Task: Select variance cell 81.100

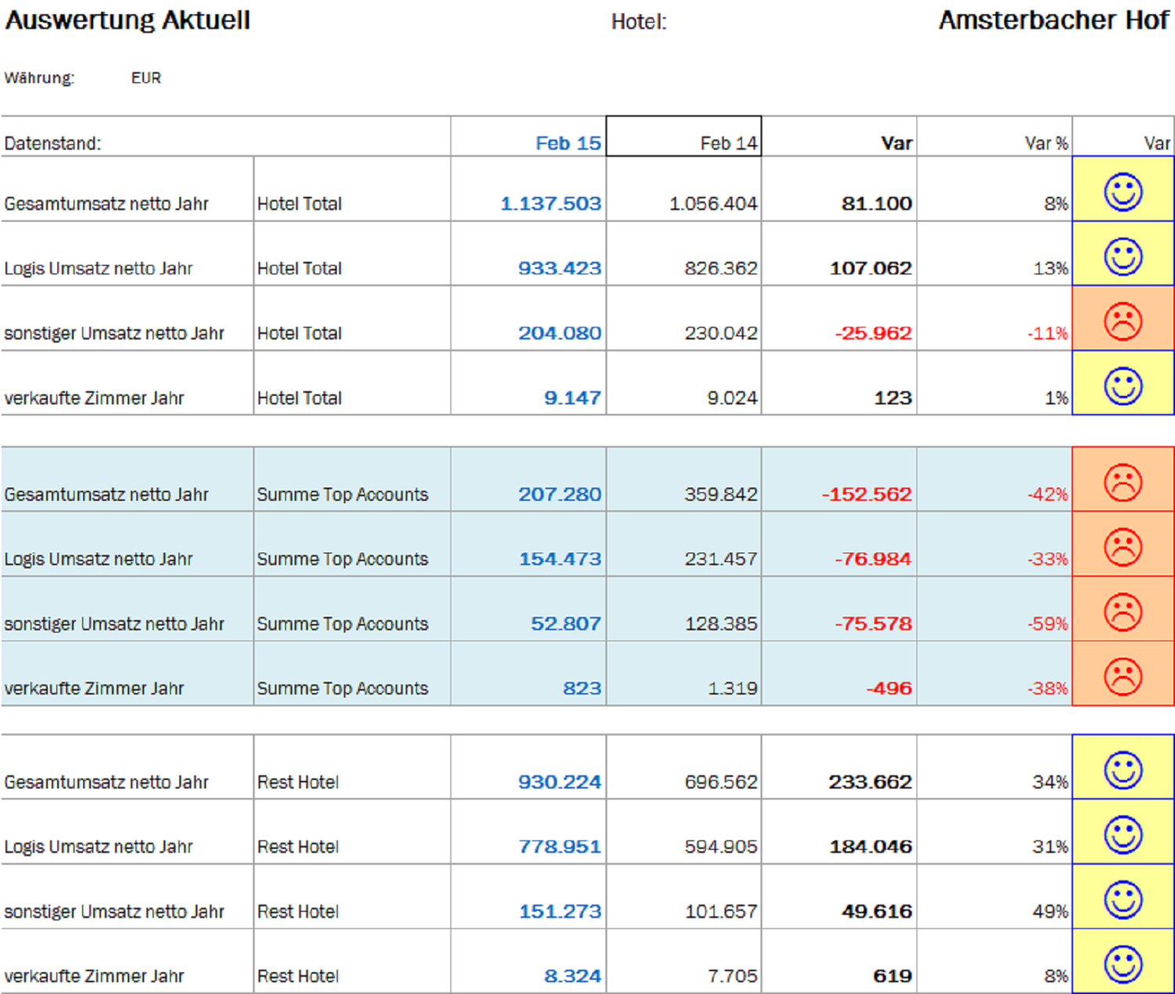Action: pyautogui.click(x=839, y=189)
